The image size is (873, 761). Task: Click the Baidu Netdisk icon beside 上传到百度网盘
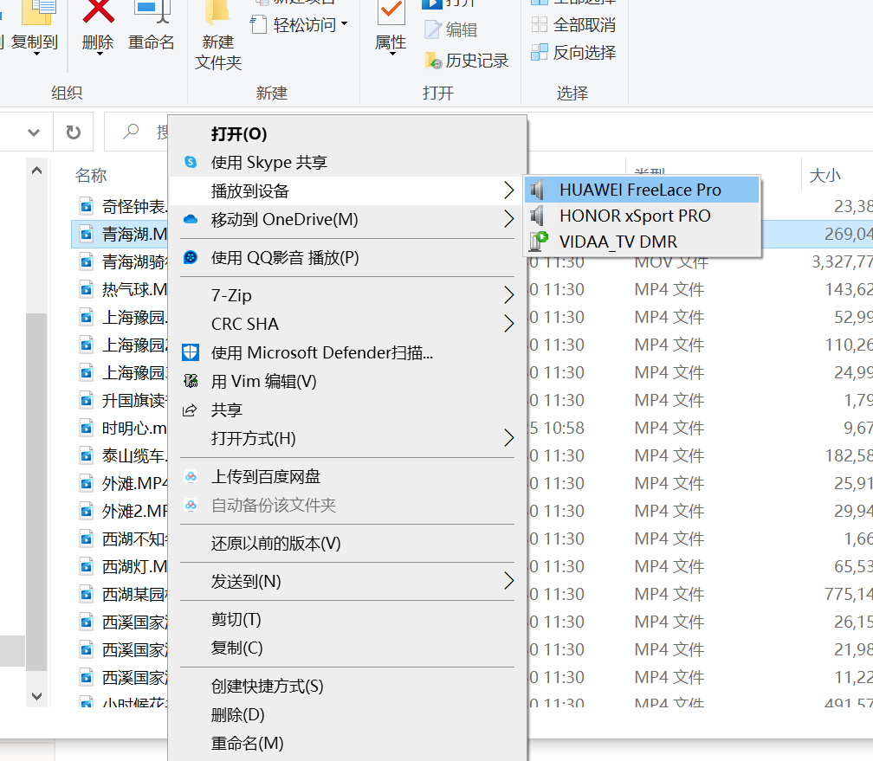tap(191, 476)
